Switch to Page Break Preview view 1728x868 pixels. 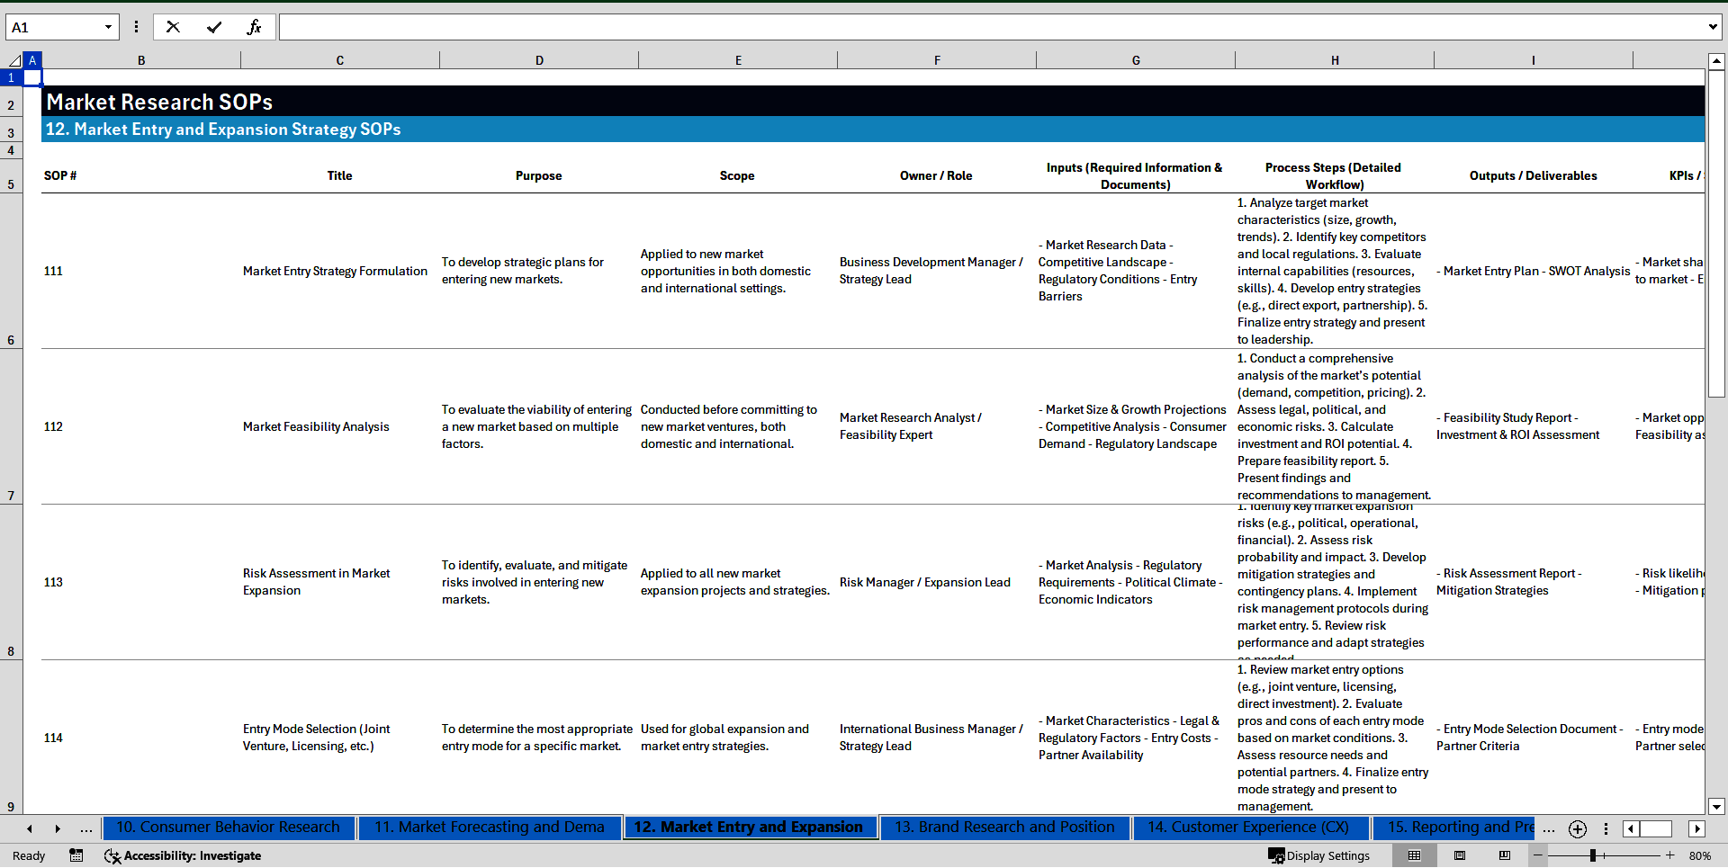[x=1505, y=855]
